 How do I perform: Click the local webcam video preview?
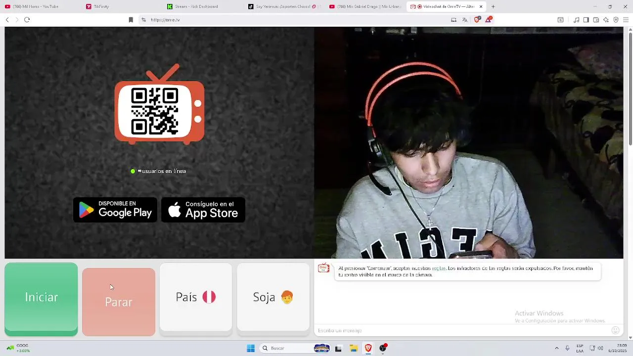coord(468,142)
